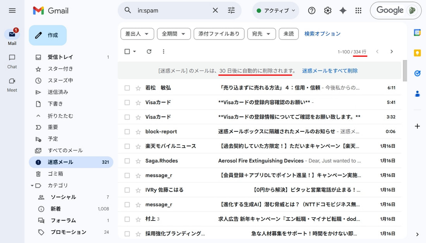This screenshot has height=243, width=426.
Task: Open the 差出人 filter dropdown
Action: (x=137, y=34)
